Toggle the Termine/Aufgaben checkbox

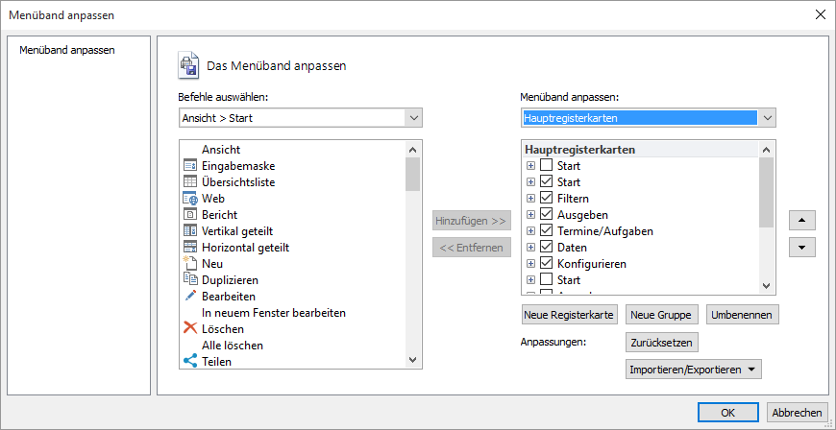[546, 231]
